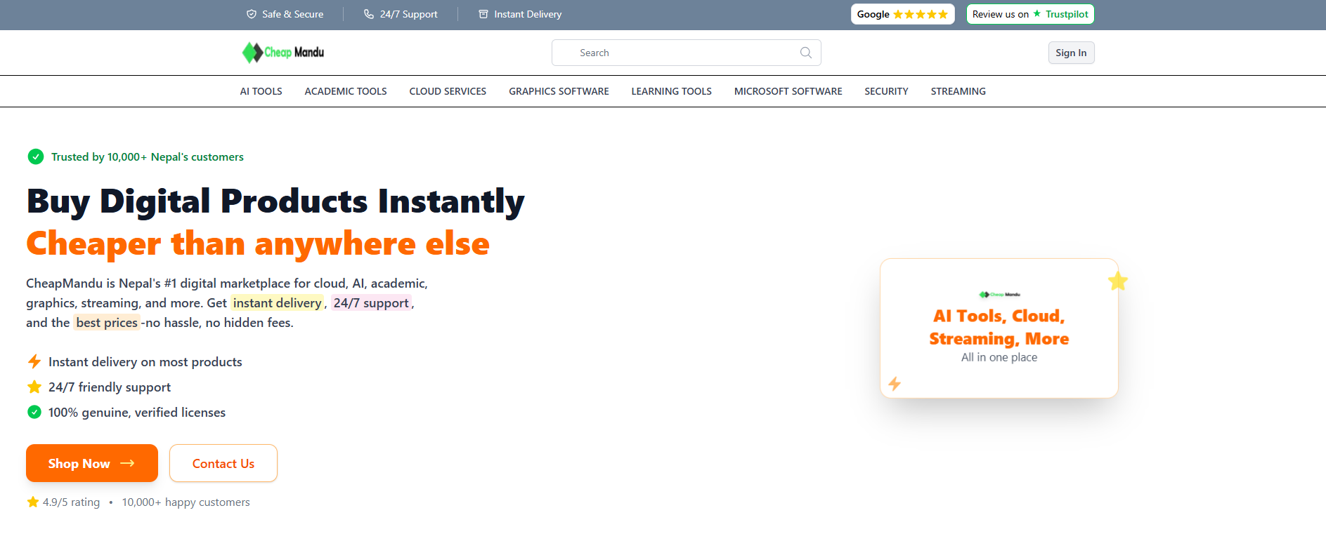Click 'AI Tools, Cloud, Streaming, More' card title
The height and width of the screenshot is (548, 1326).
(999, 327)
